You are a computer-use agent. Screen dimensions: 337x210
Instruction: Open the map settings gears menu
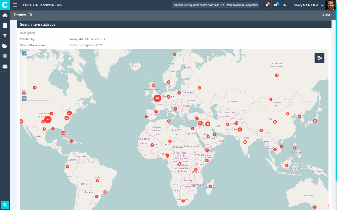pyautogui.click(x=319, y=58)
